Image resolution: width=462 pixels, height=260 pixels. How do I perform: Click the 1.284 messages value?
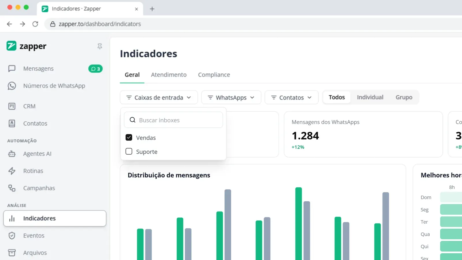(305, 136)
